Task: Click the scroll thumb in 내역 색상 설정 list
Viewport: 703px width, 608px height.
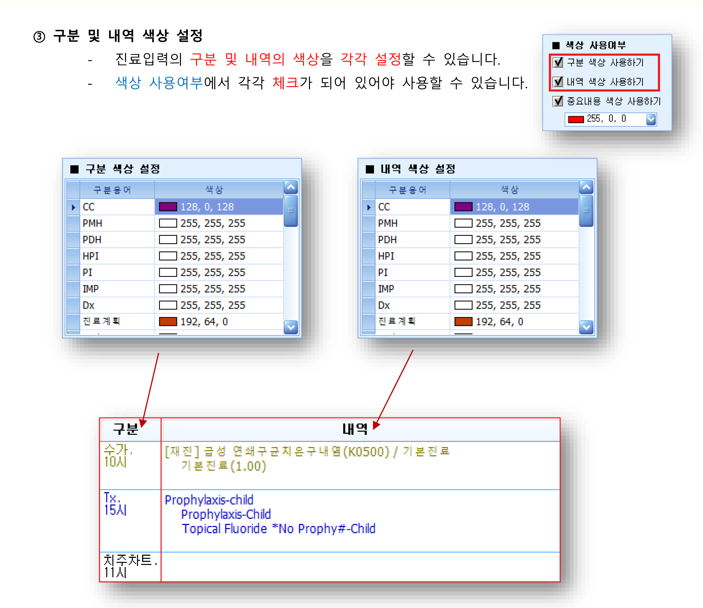Action: click(586, 210)
